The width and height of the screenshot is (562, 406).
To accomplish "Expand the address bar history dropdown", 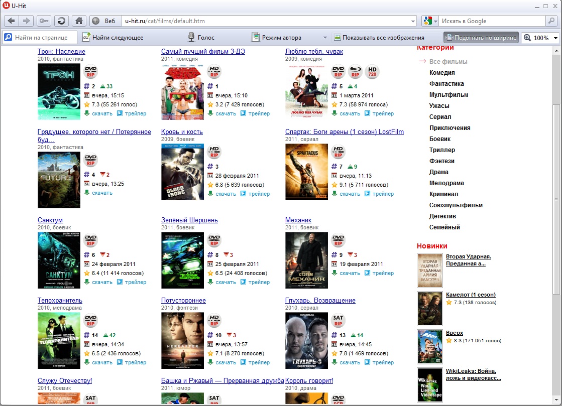I will click(413, 21).
